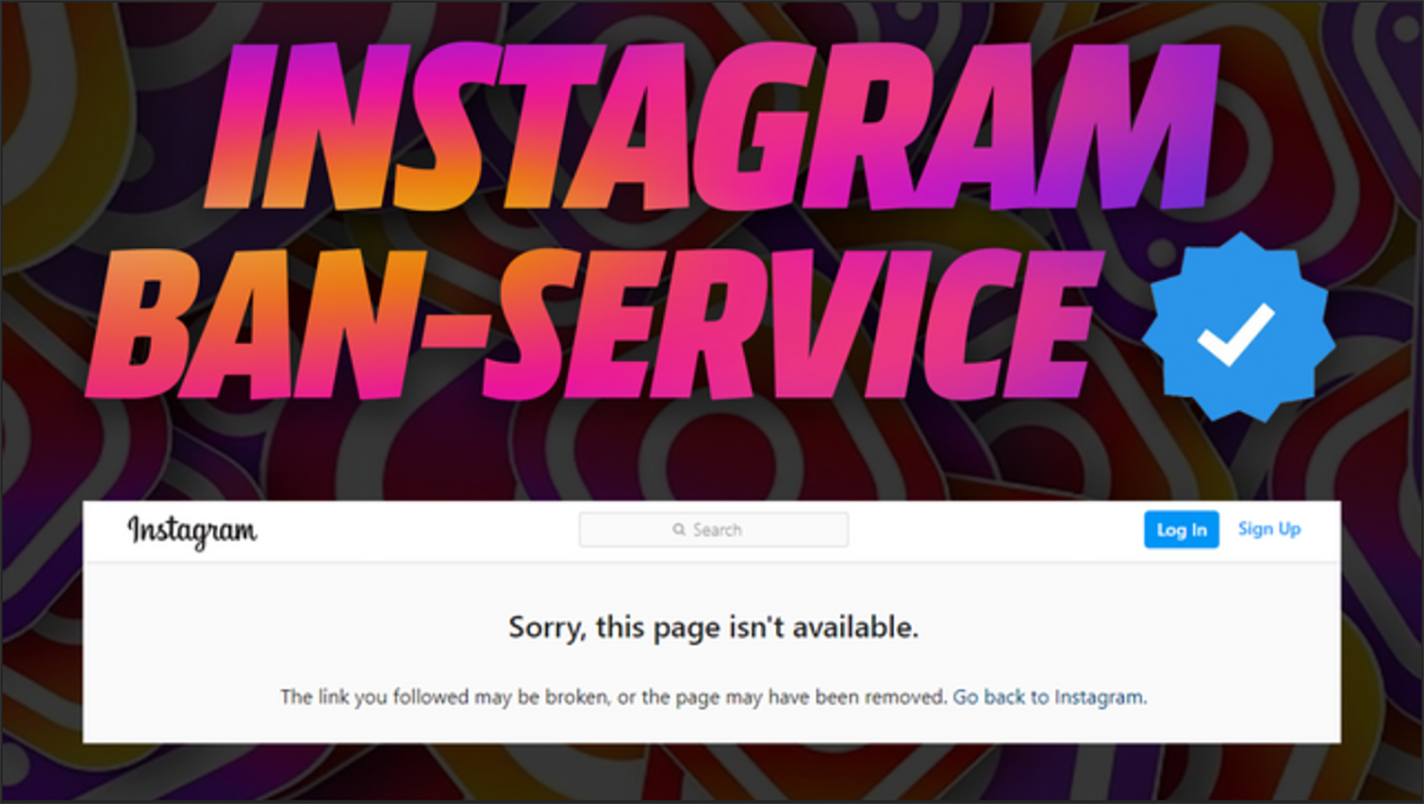Click the blue verified badge
Screen dimensions: 1424x804
click(1239, 327)
